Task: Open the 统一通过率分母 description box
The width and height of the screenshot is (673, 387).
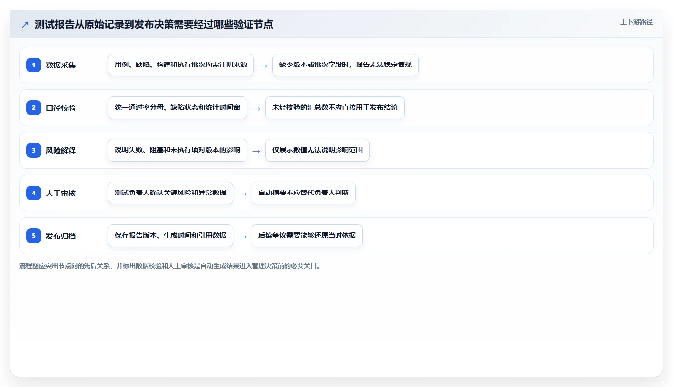Action: [x=177, y=108]
